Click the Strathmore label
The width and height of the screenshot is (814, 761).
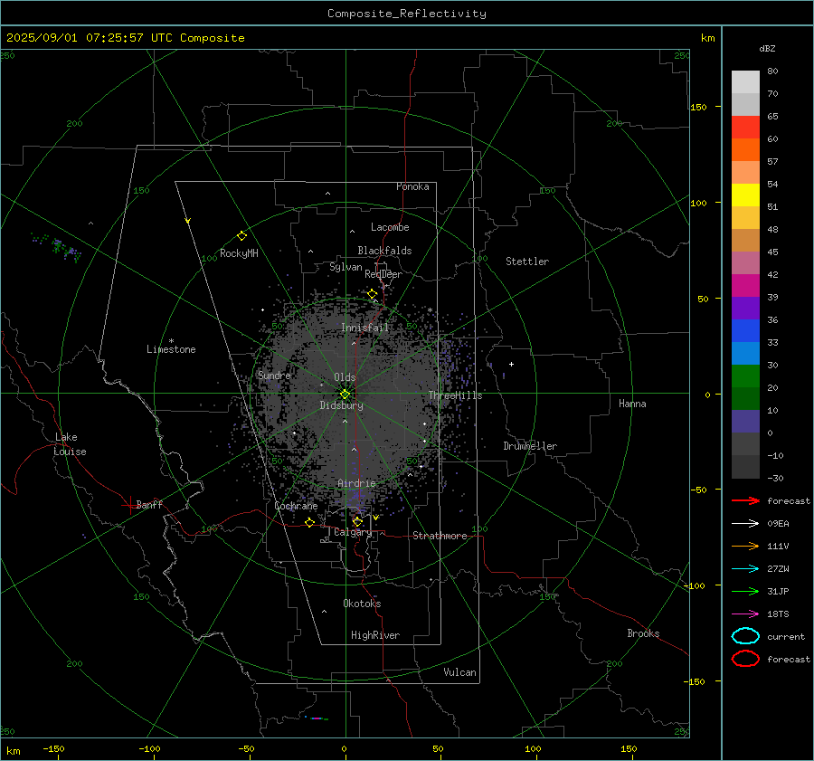pyautogui.click(x=440, y=536)
